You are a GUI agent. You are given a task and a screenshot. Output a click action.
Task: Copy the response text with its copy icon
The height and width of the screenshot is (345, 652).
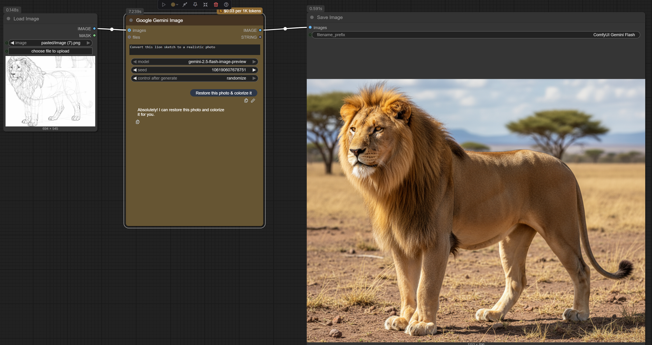138,122
